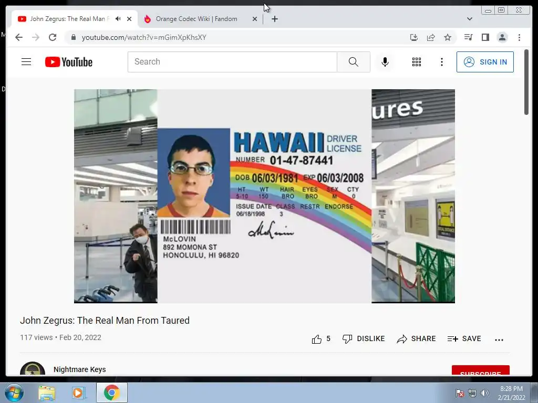Open YouTube settings three-dot menu

442,62
